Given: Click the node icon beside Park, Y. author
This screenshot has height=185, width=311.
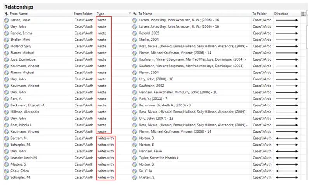Looking at the screenshot, I should (6, 99).
